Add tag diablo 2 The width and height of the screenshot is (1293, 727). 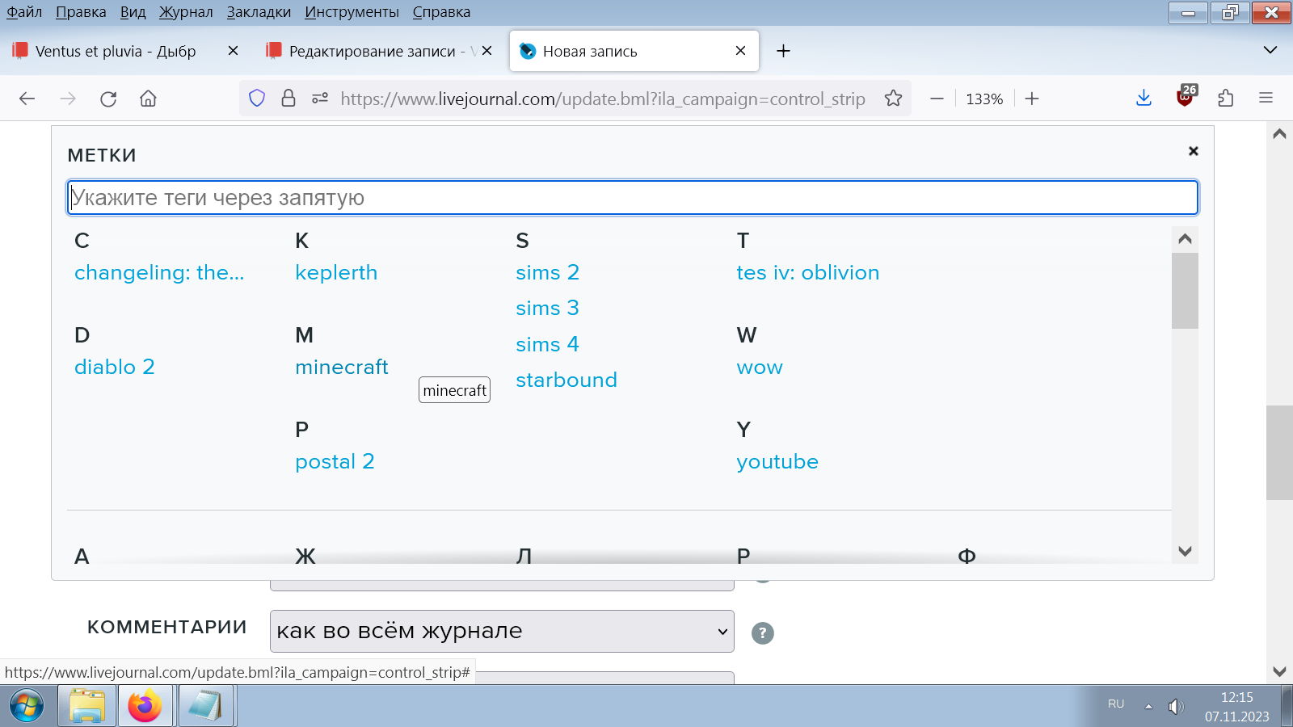coord(114,367)
